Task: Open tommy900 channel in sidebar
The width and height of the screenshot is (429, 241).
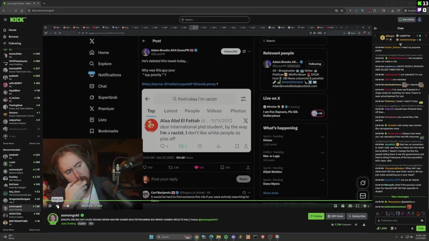Action: click(21, 70)
